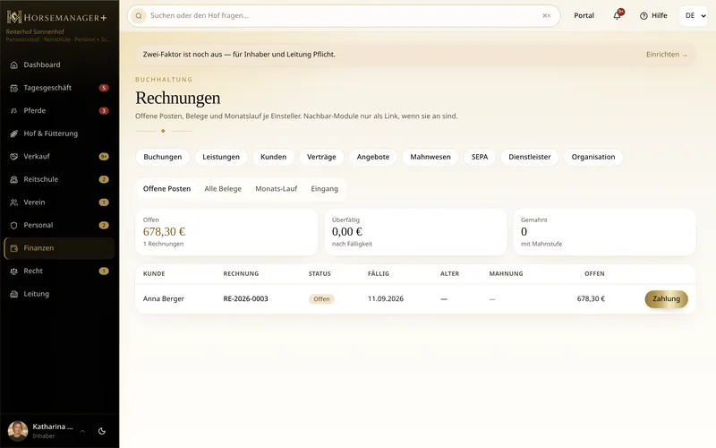This screenshot has height=448, width=716.
Task: Click invoice number RE-2026-0003
Action: (245, 299)
